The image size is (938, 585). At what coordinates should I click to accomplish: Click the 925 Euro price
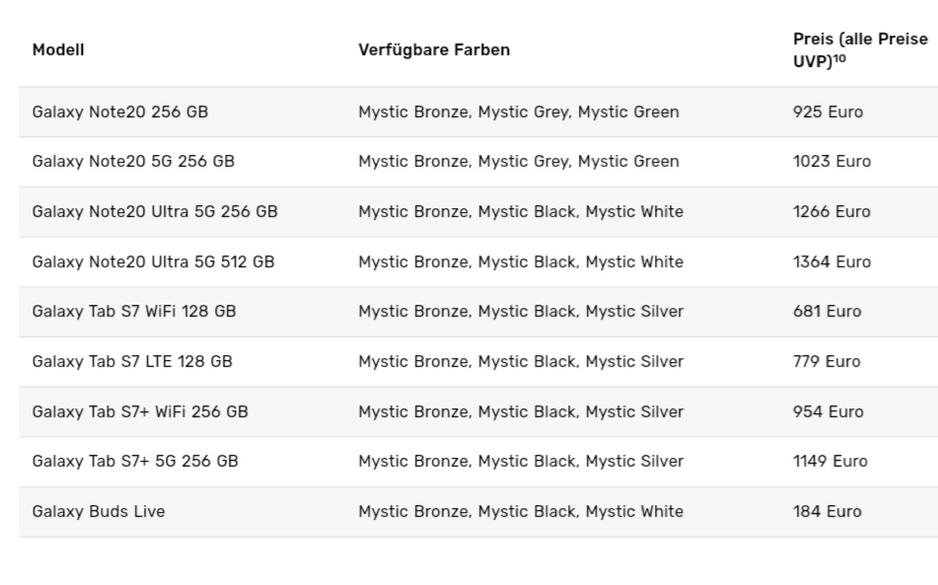click(x=828, y=111)
